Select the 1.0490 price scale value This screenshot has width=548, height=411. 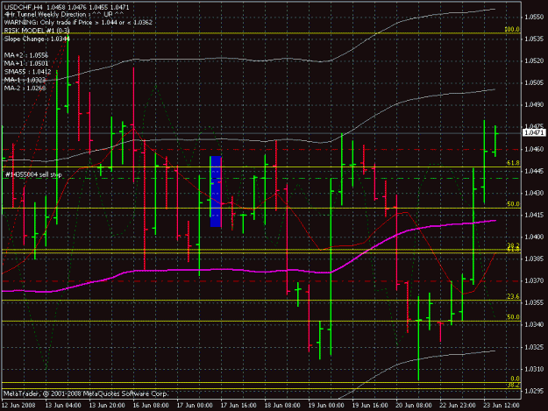pyautogui.click(x=534, y=105)
